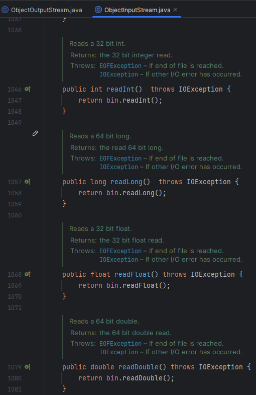The image size is (256, 395).
Task: Click the 'long' return type keyword
Action: (x=98, y=182)
